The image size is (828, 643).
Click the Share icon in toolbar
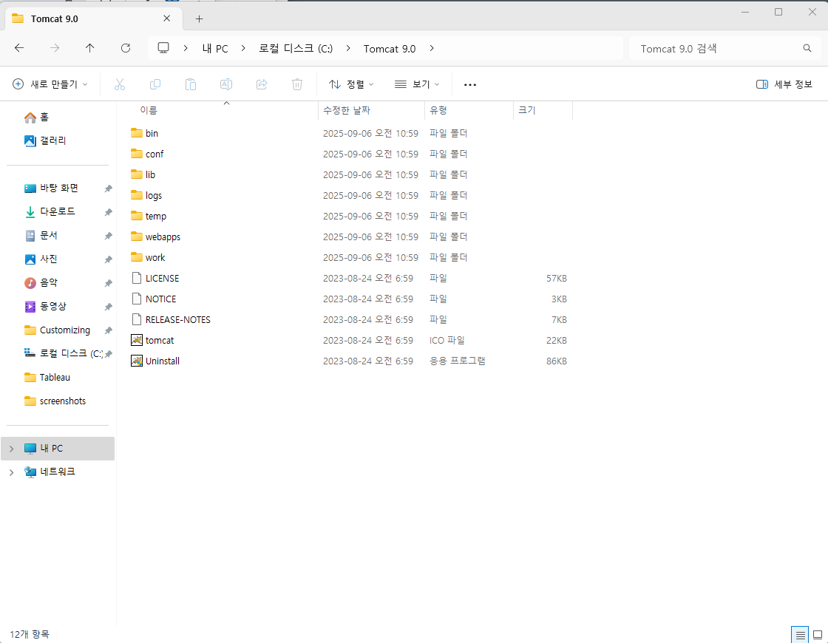(x=262, y=84)
